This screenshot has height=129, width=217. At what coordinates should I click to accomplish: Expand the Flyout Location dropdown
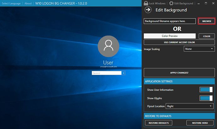[190, 106]
